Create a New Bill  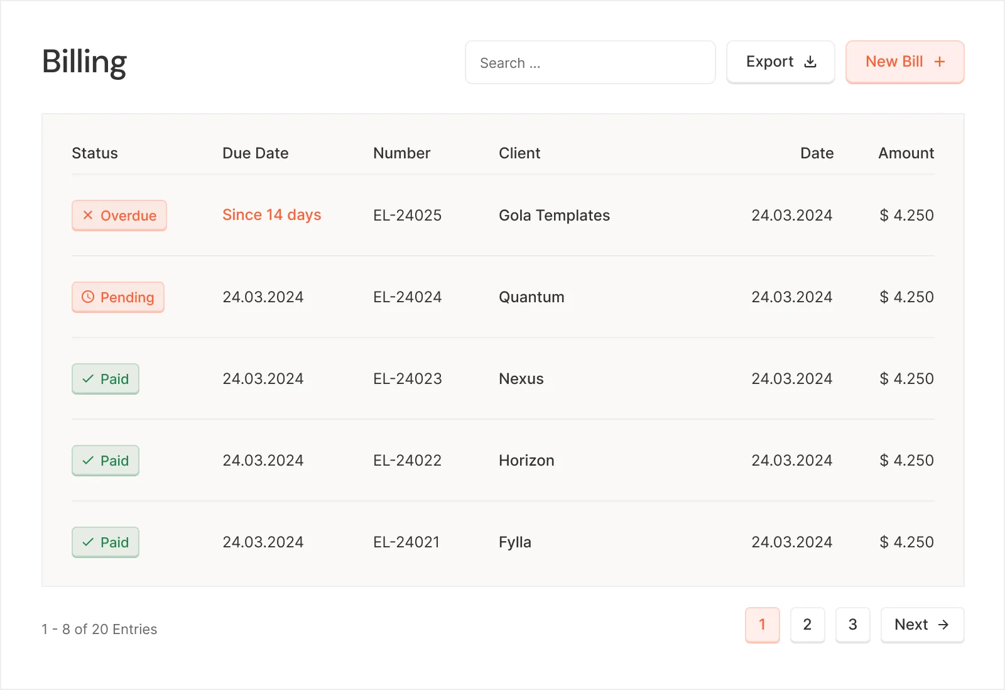(x=905, y=62)
